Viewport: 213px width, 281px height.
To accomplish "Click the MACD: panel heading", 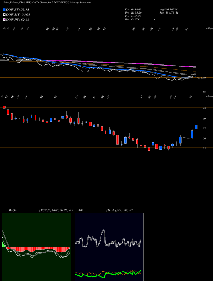I will (x=12, y=210).
